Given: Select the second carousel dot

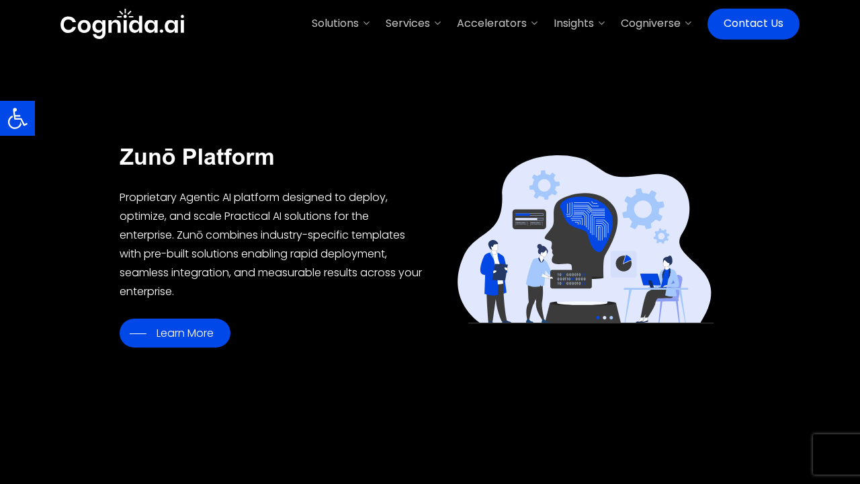Looking at the screenshot, I should 604,318.
